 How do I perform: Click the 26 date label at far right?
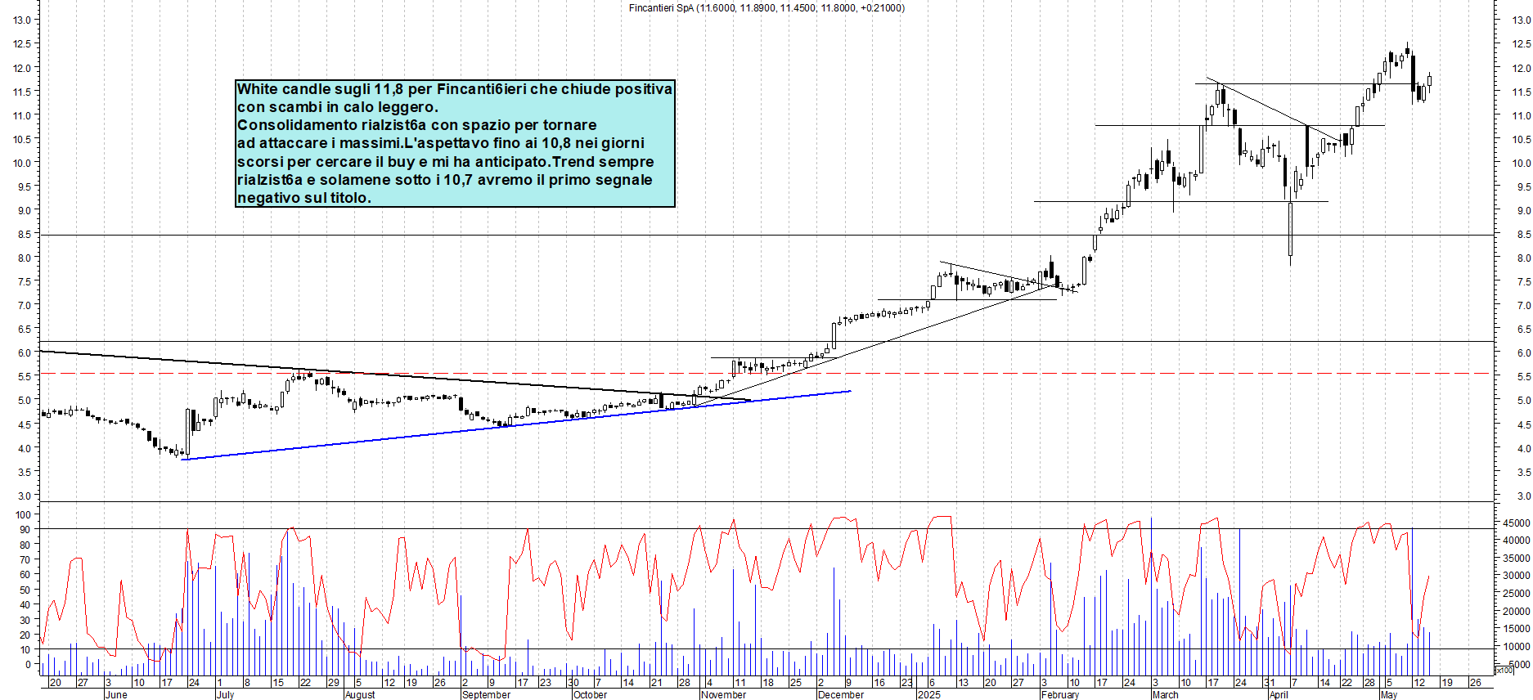point(1475,683)
